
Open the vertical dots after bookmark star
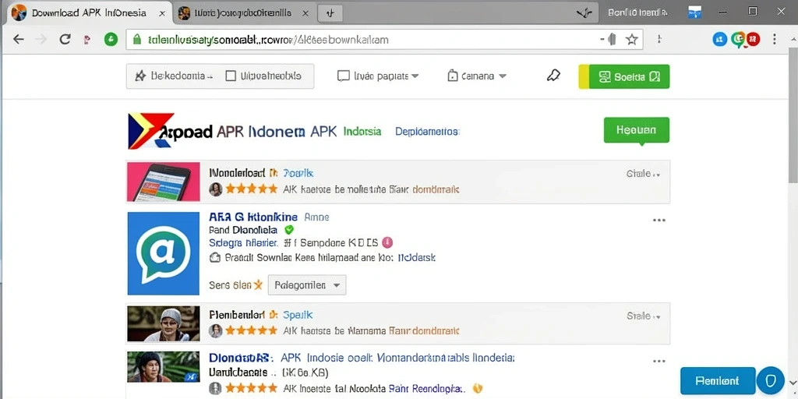pyautogui.click(x=661, y=39)
